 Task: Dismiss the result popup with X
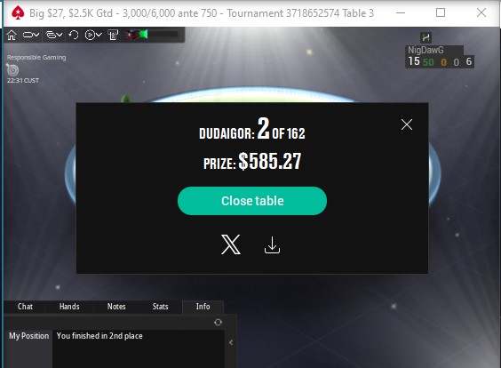(407, 124)
